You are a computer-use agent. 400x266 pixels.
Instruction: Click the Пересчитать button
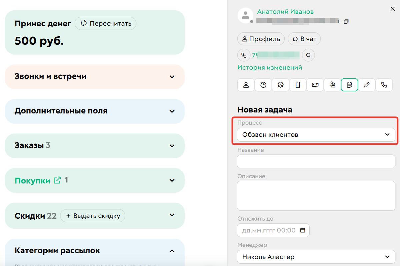tap(106, 23)
